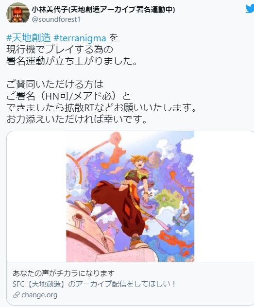
Task: Click the Twitter bird logo icon
Action: coord(250,9)
